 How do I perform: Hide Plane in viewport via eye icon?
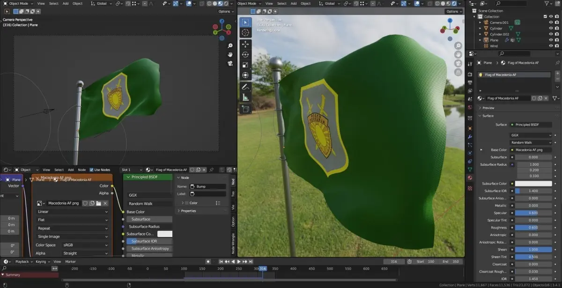coord(551,40)
